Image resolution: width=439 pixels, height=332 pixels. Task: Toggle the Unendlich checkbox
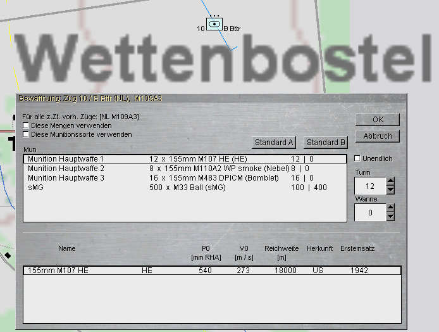pos(358,158)
